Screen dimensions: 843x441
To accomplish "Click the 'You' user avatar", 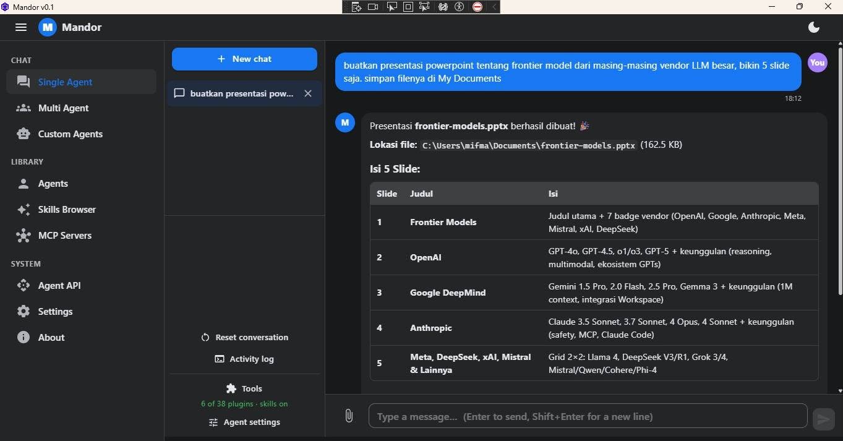I will point(818,62).
